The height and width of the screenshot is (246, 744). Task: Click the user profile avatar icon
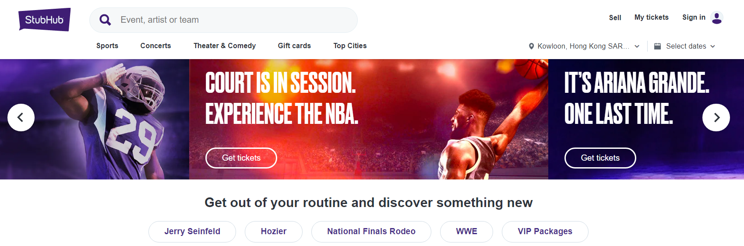717,18
